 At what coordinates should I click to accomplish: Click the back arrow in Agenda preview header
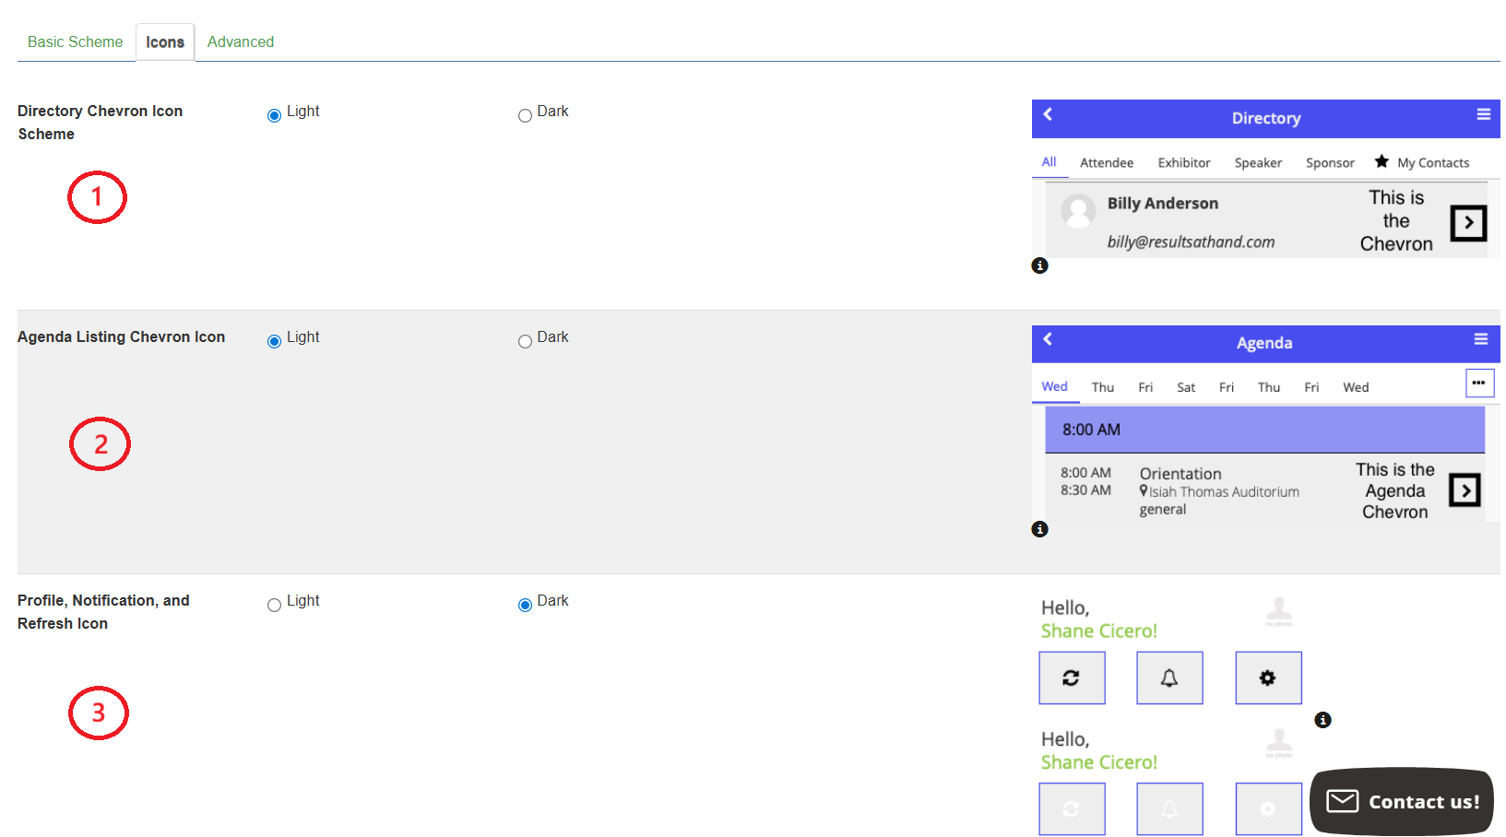pos(1048,339)
